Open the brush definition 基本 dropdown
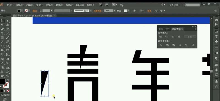220x101 pixels. click(90, 11)
